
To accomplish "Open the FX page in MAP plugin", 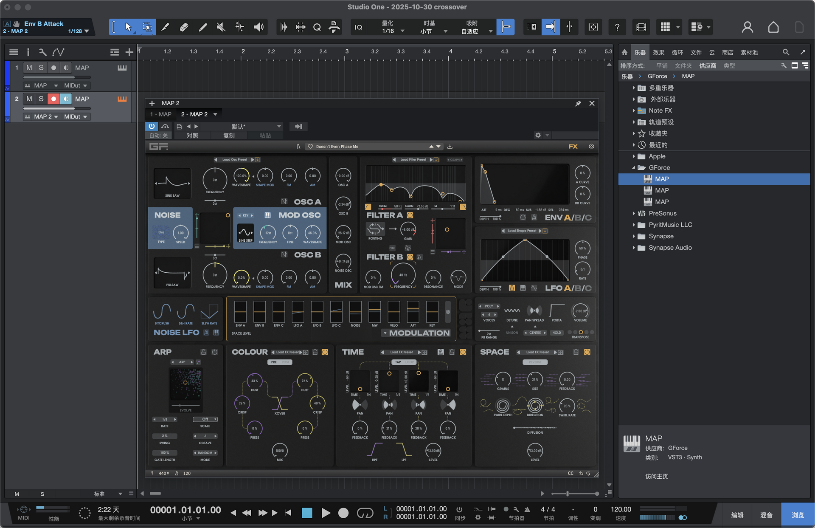I will [x=573, y=147].
